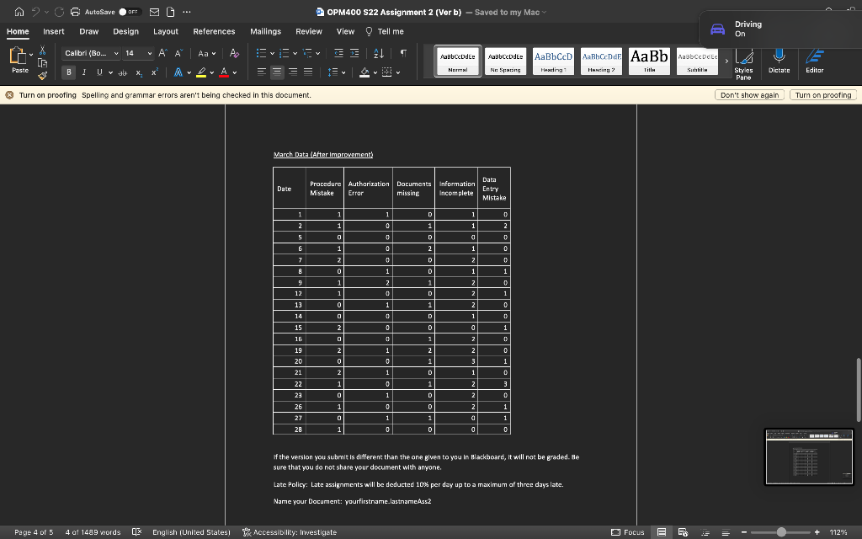Click the Sort A-Z icon
The image size is (862, 539).
tap(379, 53)
